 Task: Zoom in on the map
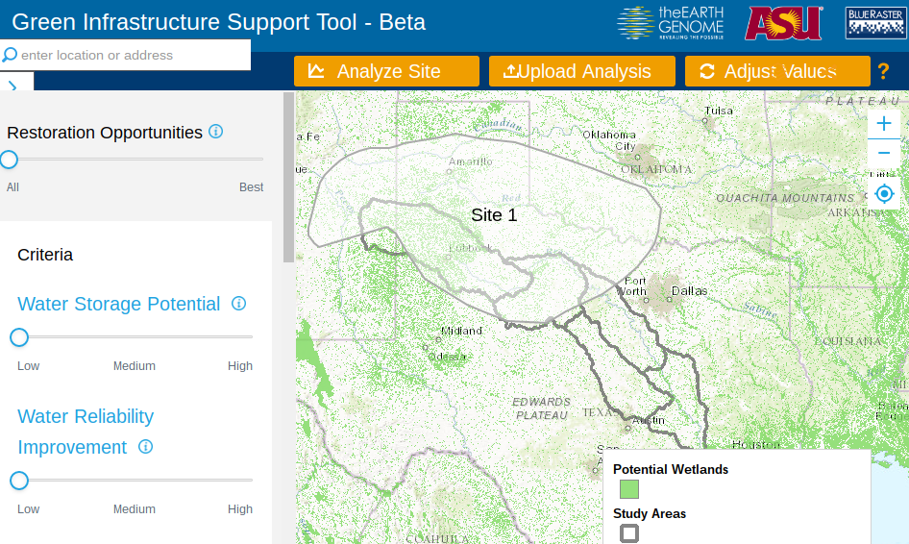(x=884, y=123)
